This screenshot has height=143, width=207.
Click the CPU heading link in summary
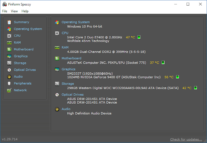click(65, 33)
